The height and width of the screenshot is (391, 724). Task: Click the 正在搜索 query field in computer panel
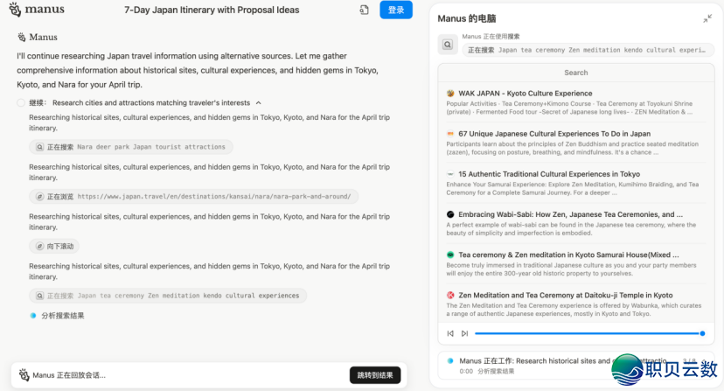coord(588,50)
